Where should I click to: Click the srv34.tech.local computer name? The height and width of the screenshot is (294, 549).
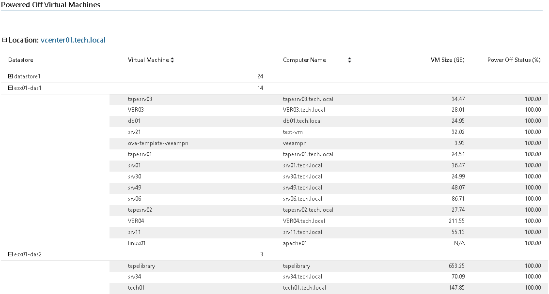[x=302, y=277]
